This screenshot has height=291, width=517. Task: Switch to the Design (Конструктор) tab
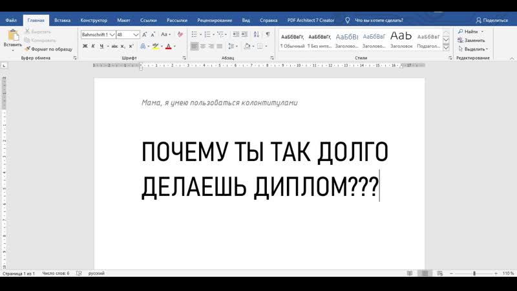click(94, 20)
